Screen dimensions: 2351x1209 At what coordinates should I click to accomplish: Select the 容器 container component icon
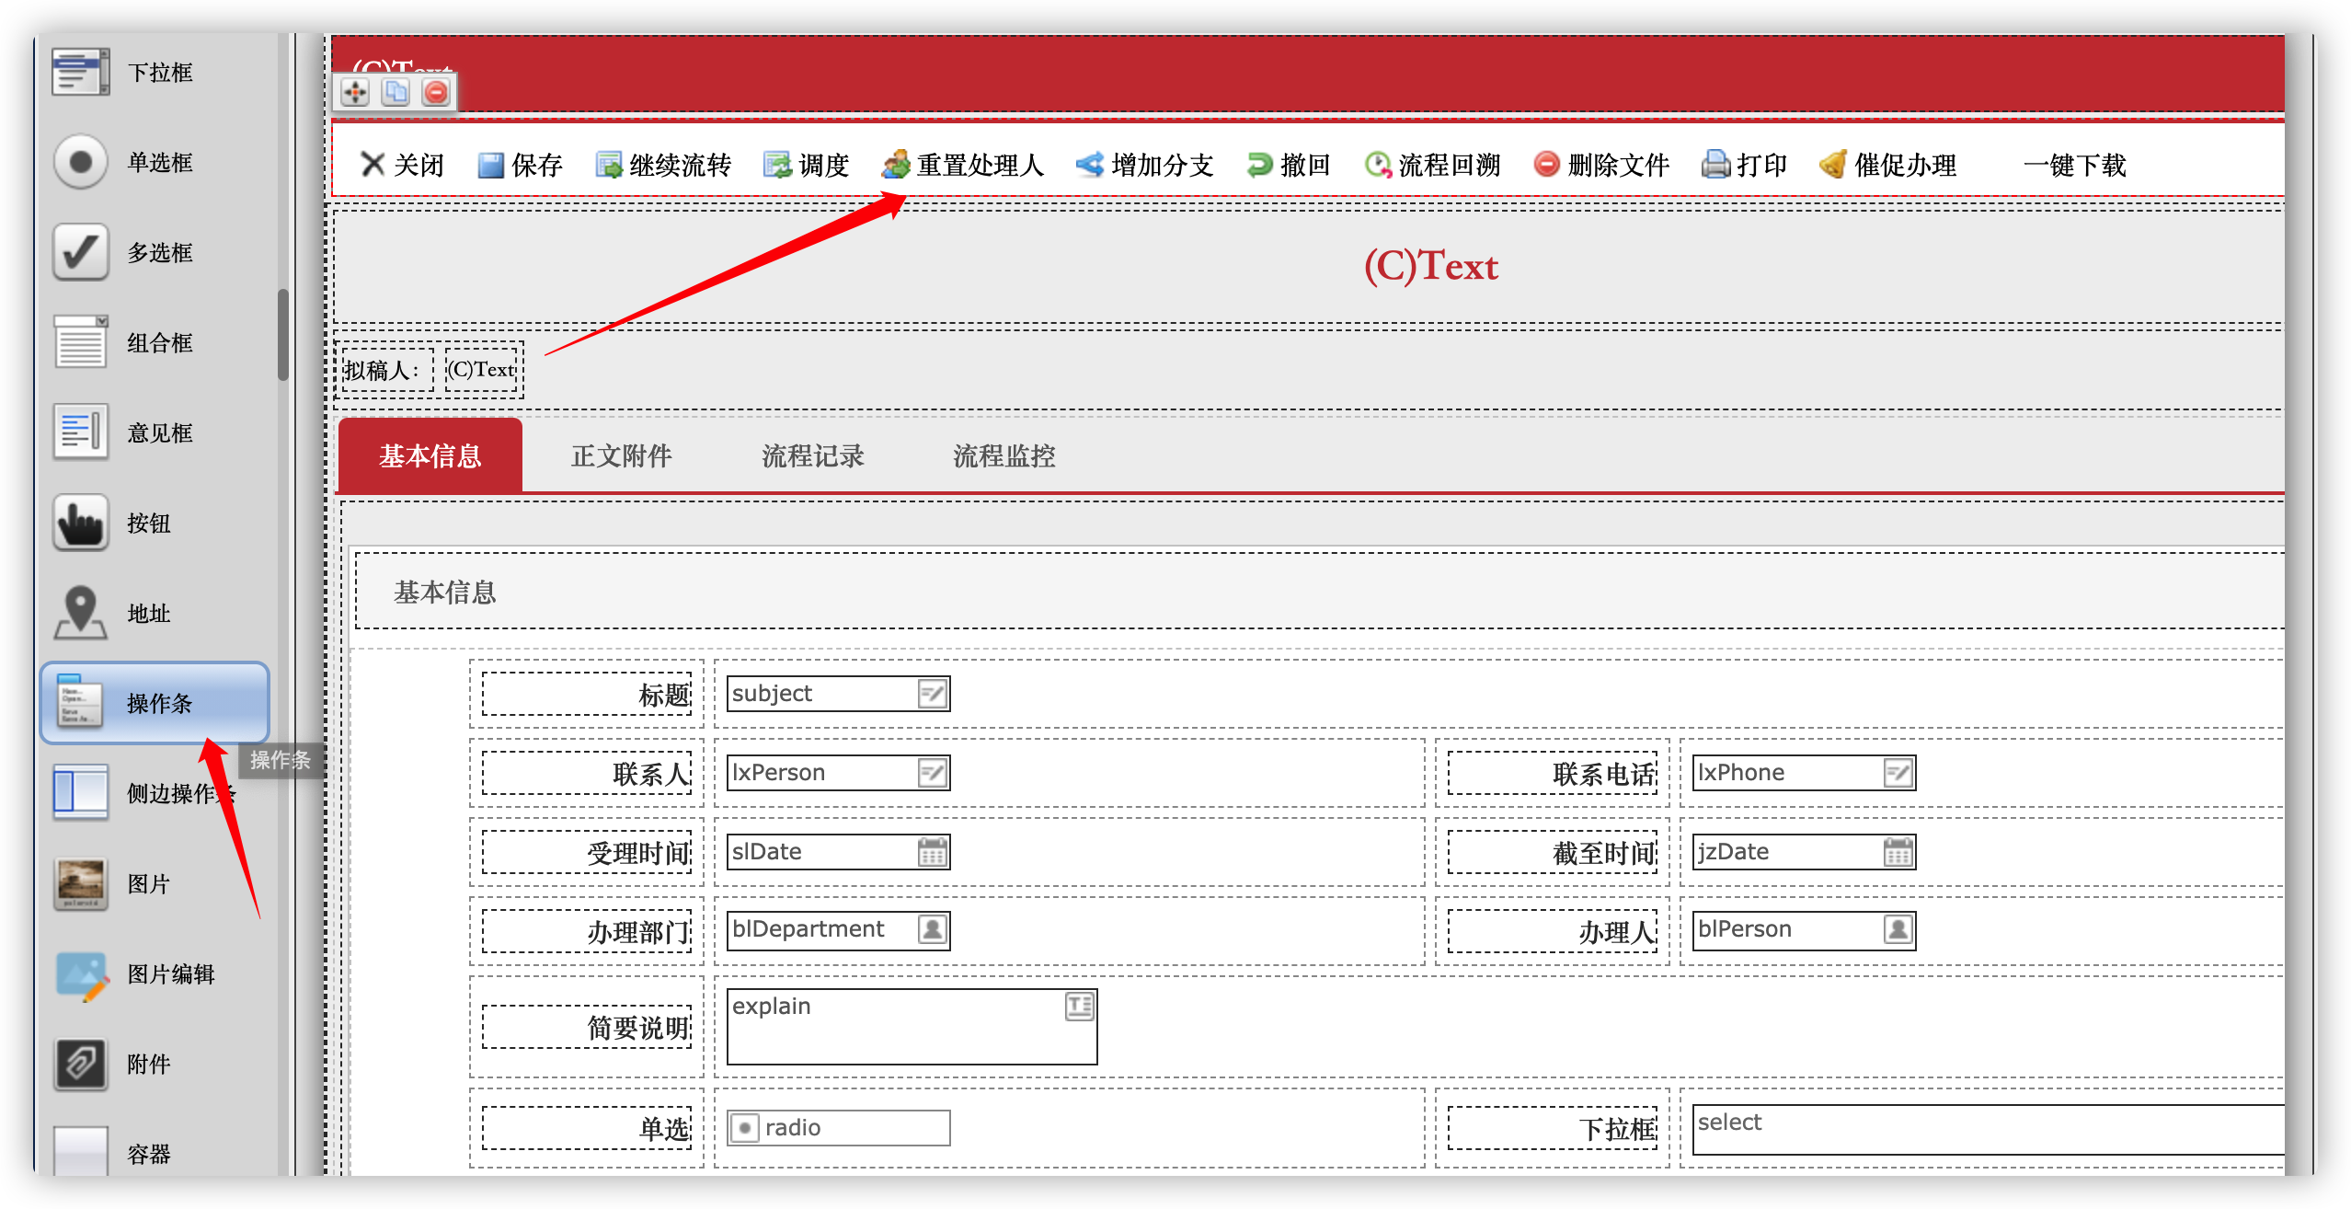[81, 1150]
